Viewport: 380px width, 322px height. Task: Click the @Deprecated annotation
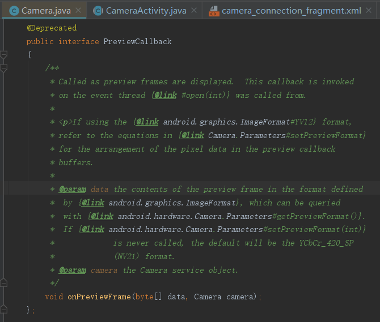[x=52, y=28]
